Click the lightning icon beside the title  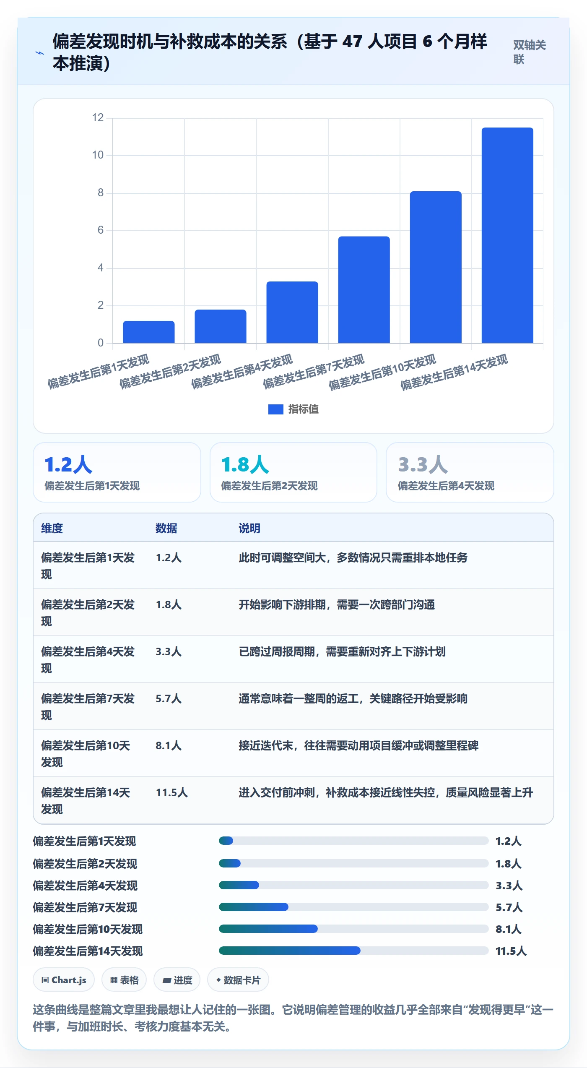[39, 53]
